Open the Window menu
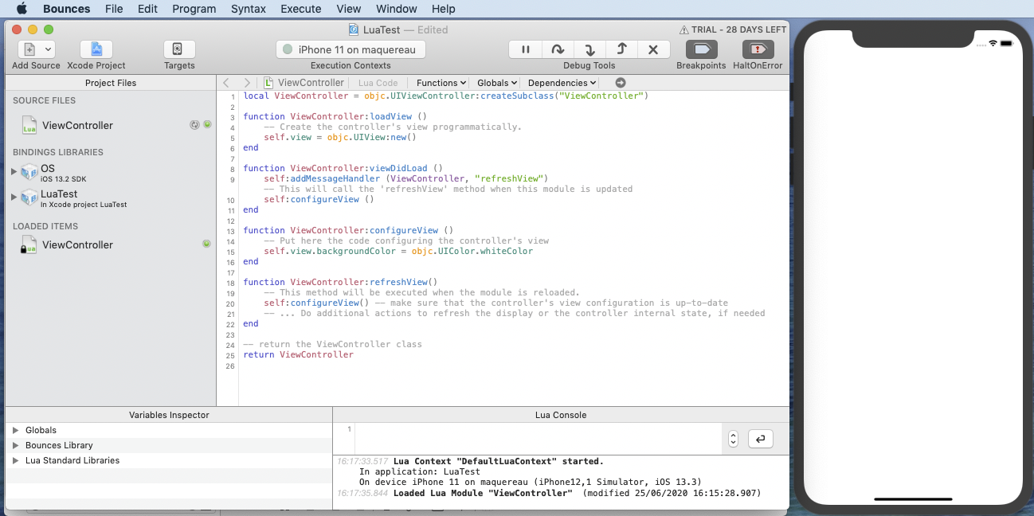This screenshot has height=516, width=1034. pyautogui.click(x=396, y=9)
